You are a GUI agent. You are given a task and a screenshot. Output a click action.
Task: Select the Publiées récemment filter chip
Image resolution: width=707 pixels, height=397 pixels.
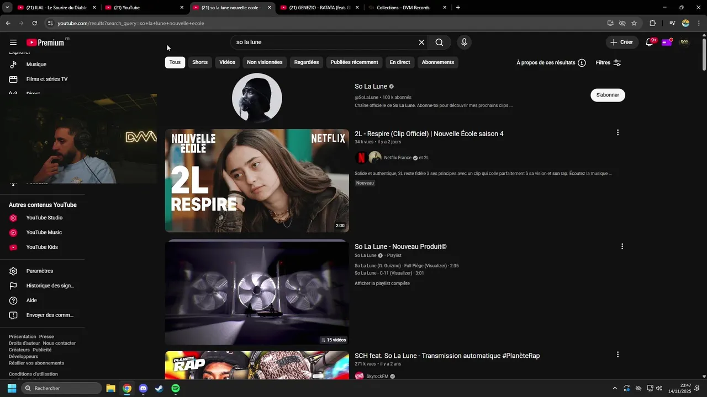[354, 62]
